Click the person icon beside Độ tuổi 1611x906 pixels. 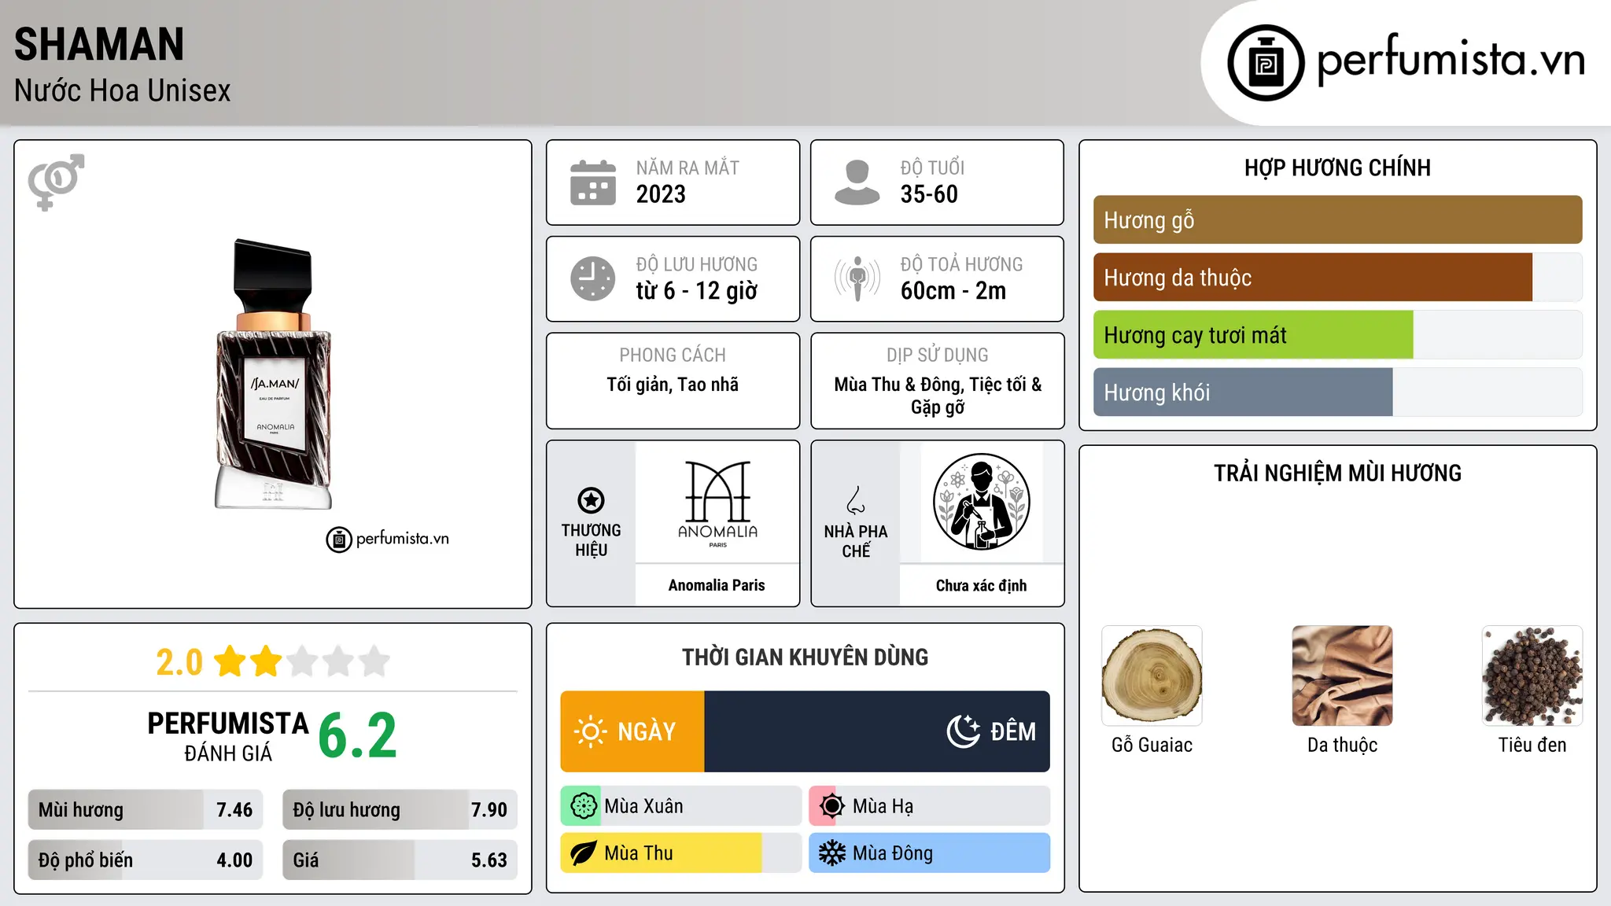[x=857, y=182]
